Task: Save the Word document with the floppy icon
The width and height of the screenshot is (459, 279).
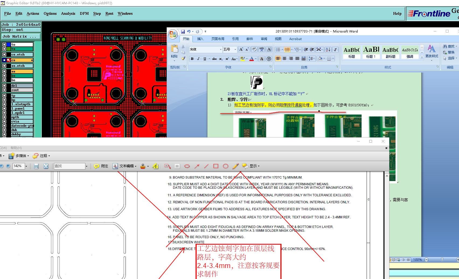Action: [183, 32]
